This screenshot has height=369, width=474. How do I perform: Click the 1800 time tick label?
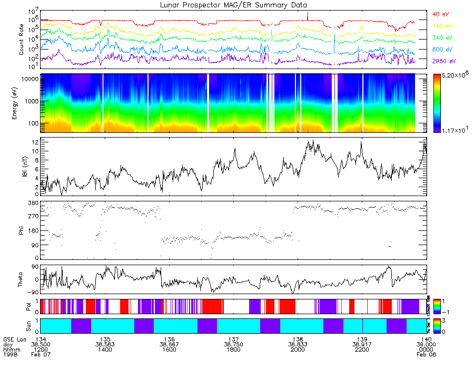pos(234,349)
